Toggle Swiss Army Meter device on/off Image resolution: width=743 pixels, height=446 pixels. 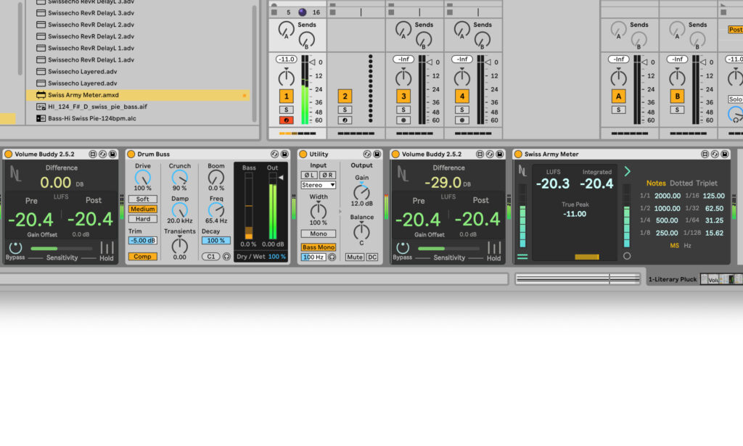(518, 154)
